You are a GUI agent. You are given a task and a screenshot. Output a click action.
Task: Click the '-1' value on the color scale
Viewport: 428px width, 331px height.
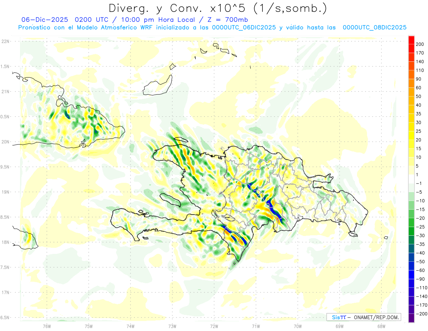pos(419,184)
